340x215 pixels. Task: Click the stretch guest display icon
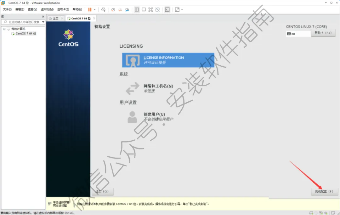[x=177, y=9]
